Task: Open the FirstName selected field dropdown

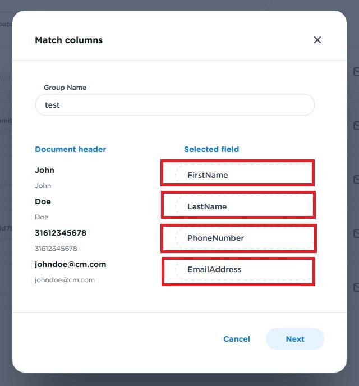Action: tap(243, 175)
